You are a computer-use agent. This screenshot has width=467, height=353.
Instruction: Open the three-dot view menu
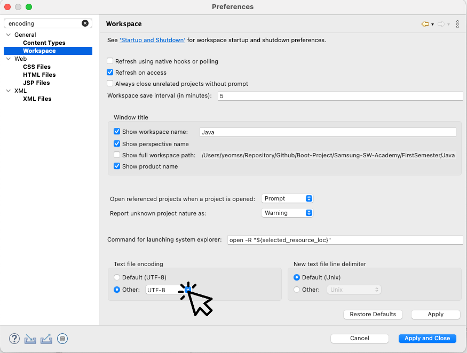[x=457, y=24]
